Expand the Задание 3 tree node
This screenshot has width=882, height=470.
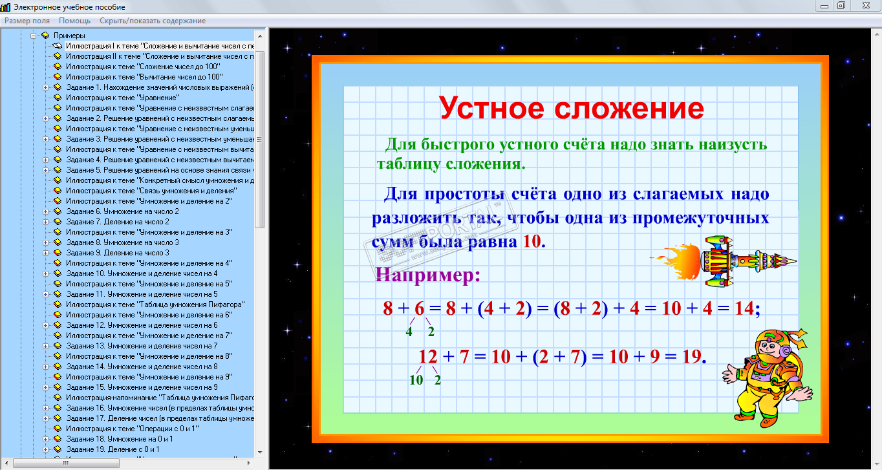45,139
